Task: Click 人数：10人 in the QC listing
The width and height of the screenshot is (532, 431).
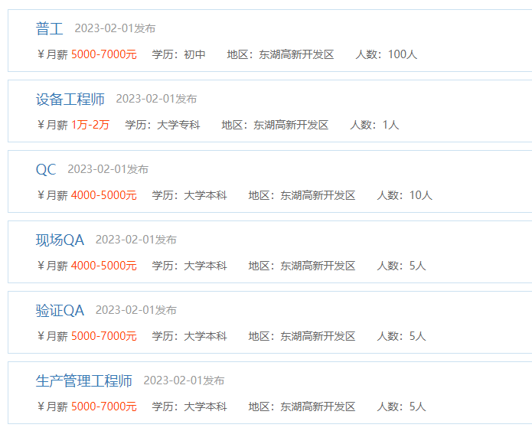Action: coord(404,196)
